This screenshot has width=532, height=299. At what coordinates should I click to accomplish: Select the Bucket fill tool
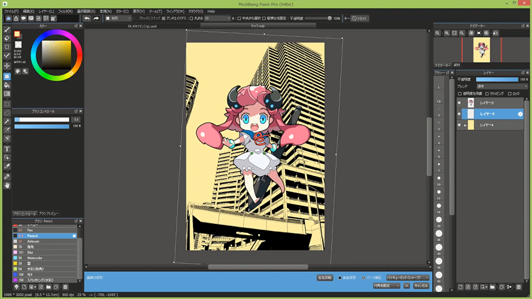[x=7, y=85]
